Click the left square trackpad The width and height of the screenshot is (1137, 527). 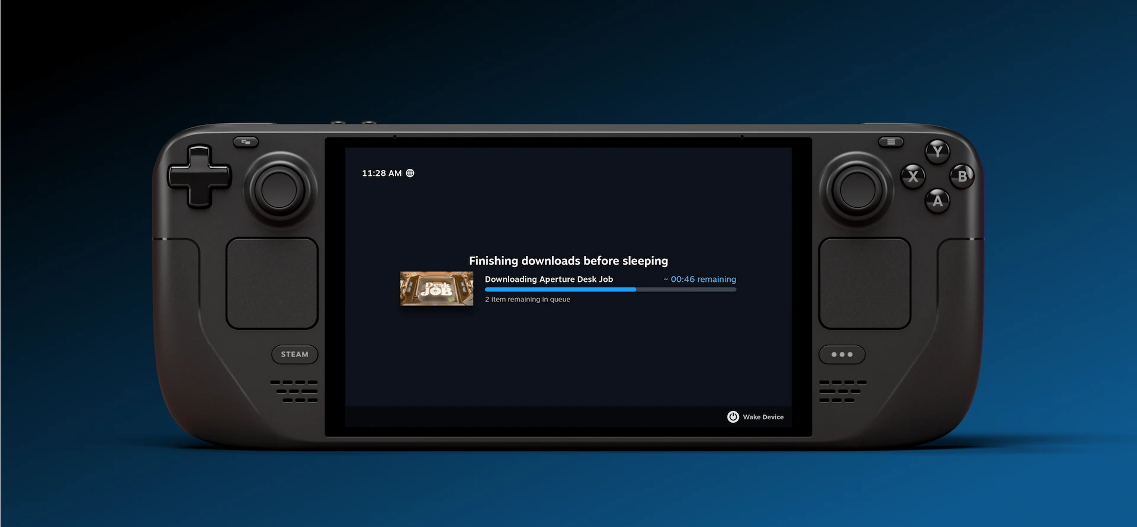pos(272,284)
